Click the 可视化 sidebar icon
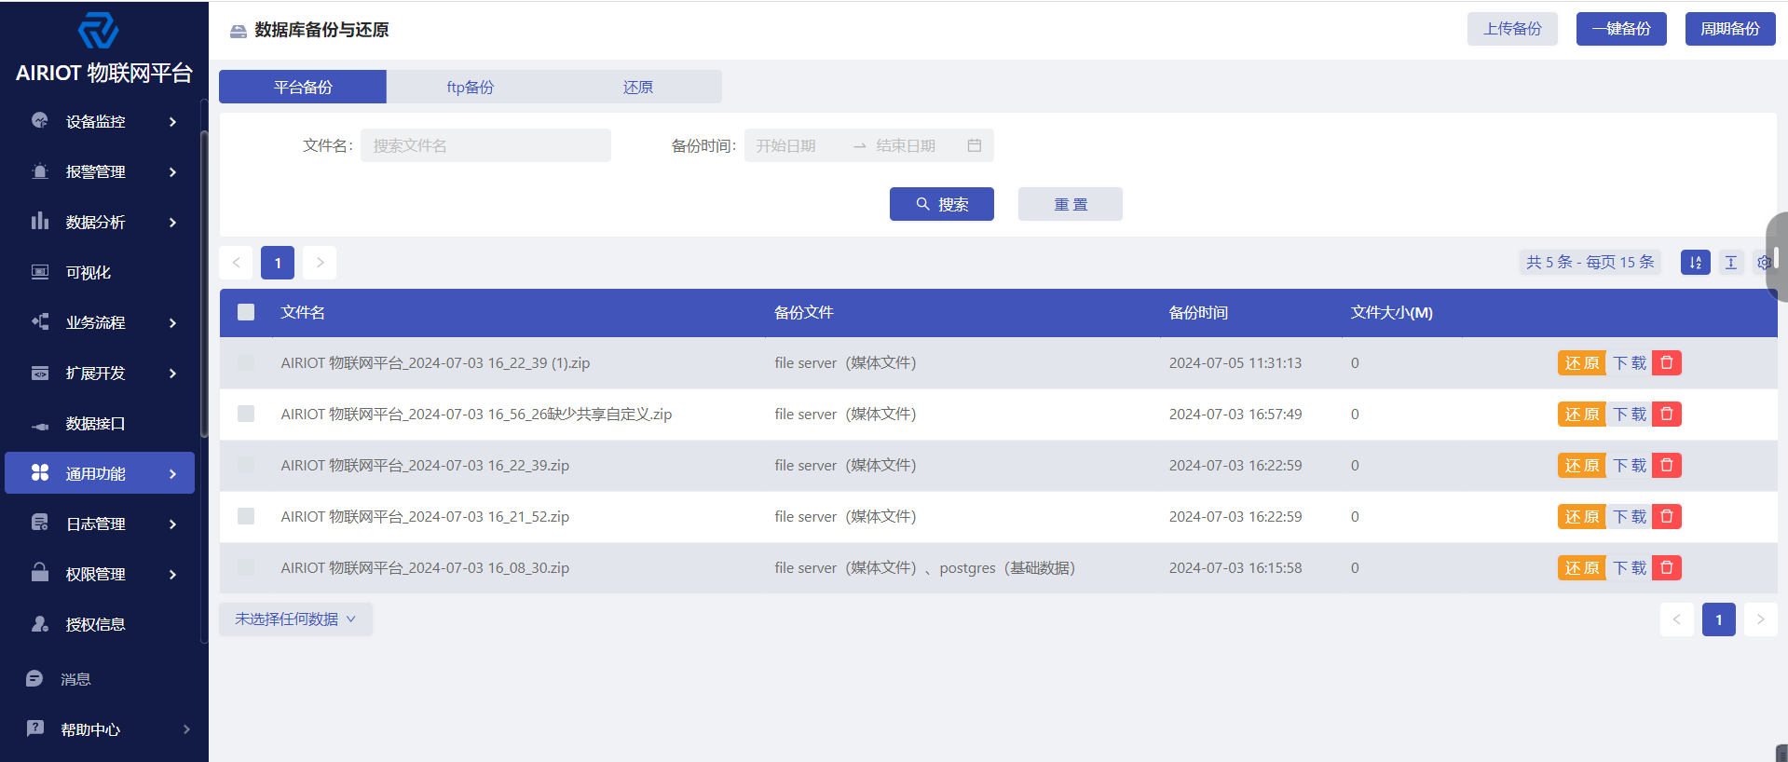Screen dimensions: 1788x762 click(x=40, y=271)
